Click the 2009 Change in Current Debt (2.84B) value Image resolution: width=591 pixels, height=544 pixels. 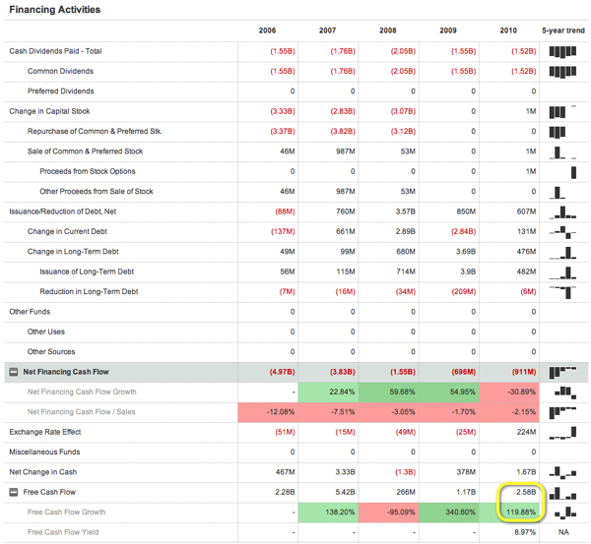pyautogui.click(x=463, y=231)
